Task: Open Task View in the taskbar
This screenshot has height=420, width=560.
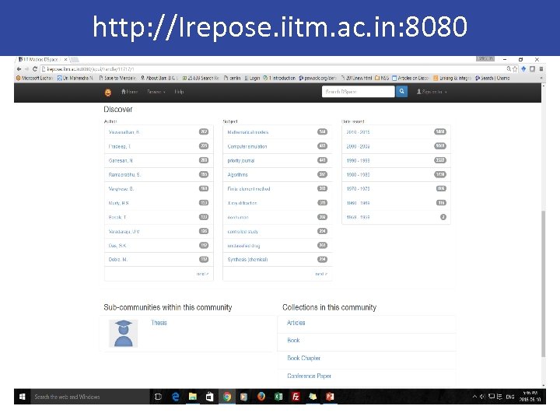Action: [158, 397]
